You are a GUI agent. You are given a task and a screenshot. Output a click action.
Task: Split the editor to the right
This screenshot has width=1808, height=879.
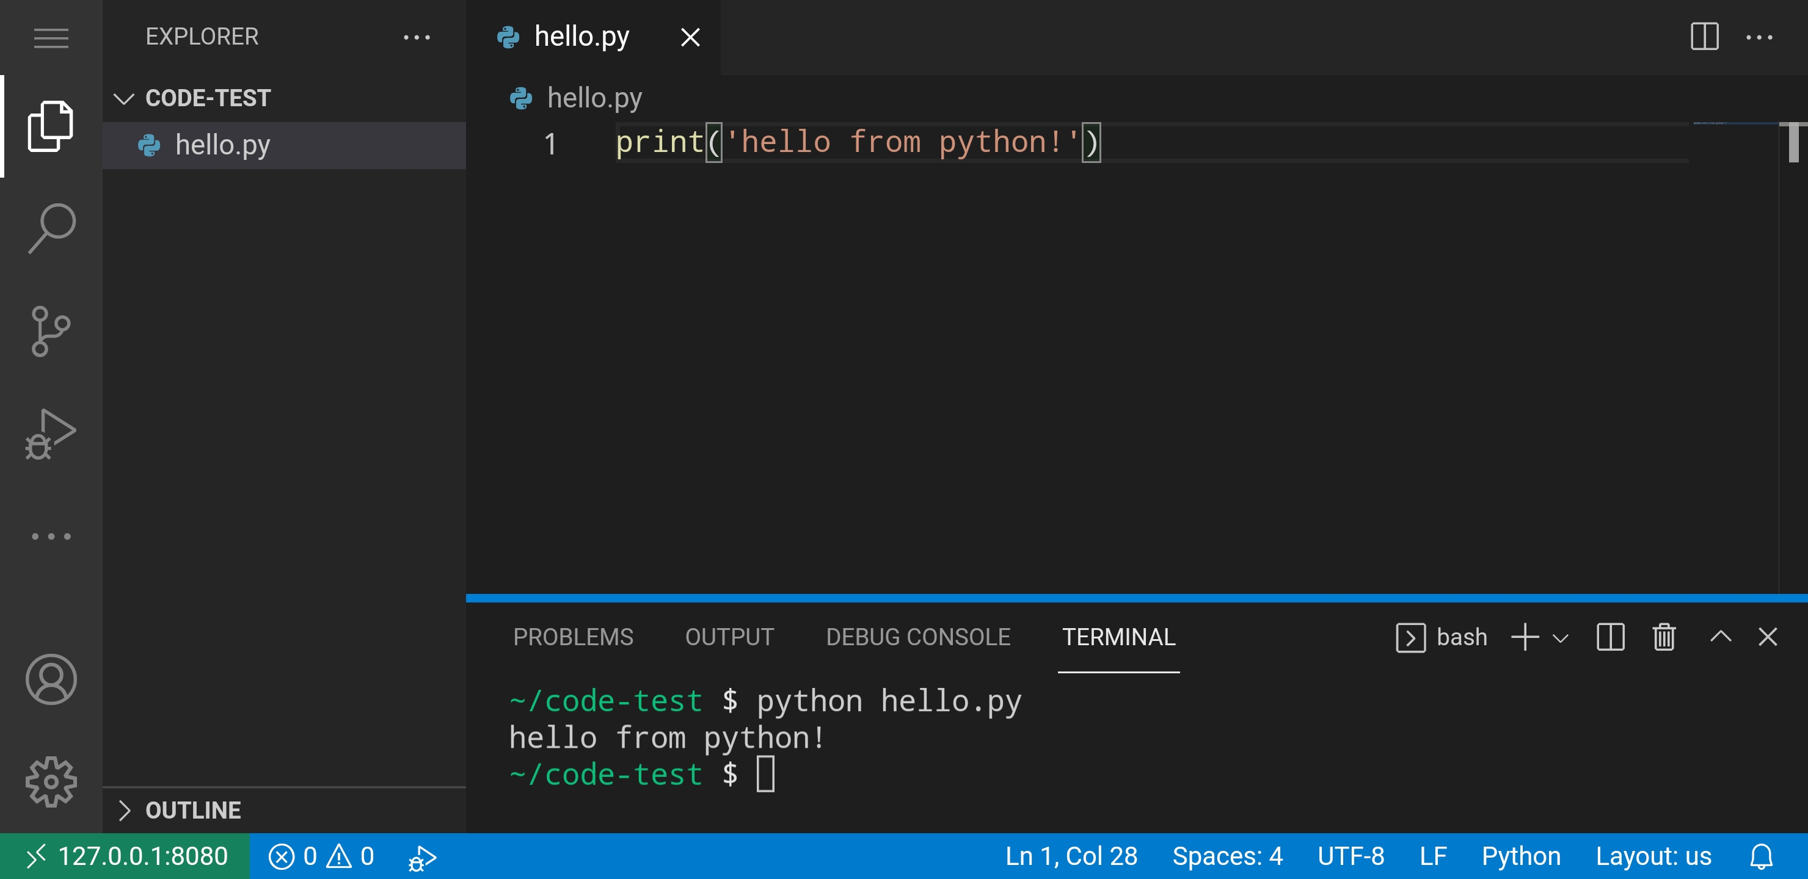pos(1704,37)
